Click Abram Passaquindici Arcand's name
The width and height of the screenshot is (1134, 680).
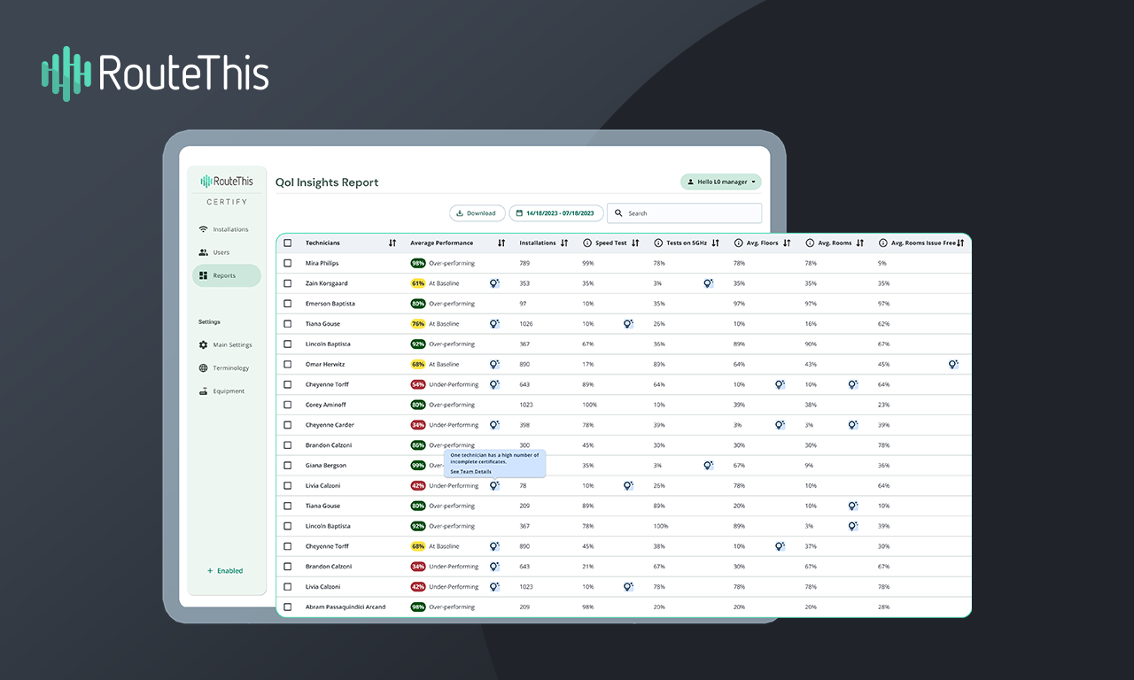[x=346, y=607]
